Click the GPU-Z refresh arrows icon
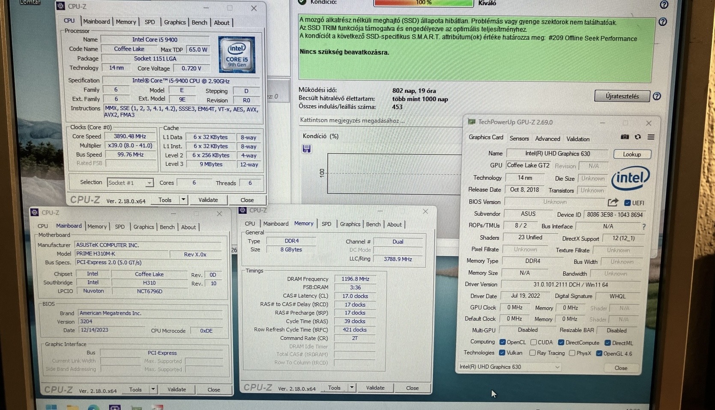The image size is (715, 410). coord(638,137)
